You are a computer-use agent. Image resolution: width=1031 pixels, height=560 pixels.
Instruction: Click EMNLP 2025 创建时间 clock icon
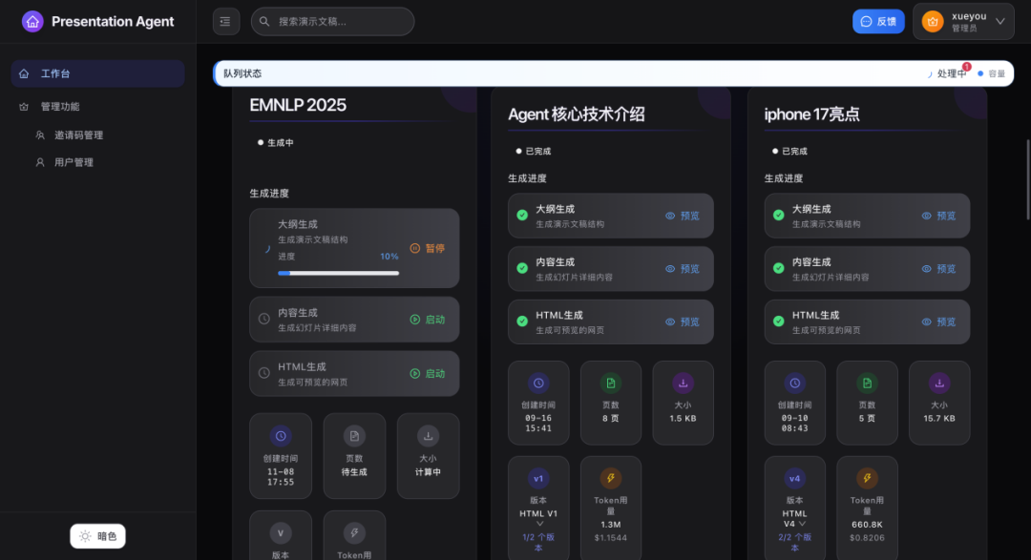click(x=281, y=436)
